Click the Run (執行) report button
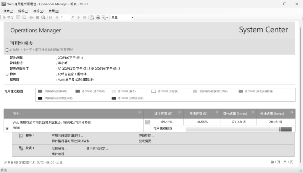Screen dimensions: 303x173 [x=9, y=17]
